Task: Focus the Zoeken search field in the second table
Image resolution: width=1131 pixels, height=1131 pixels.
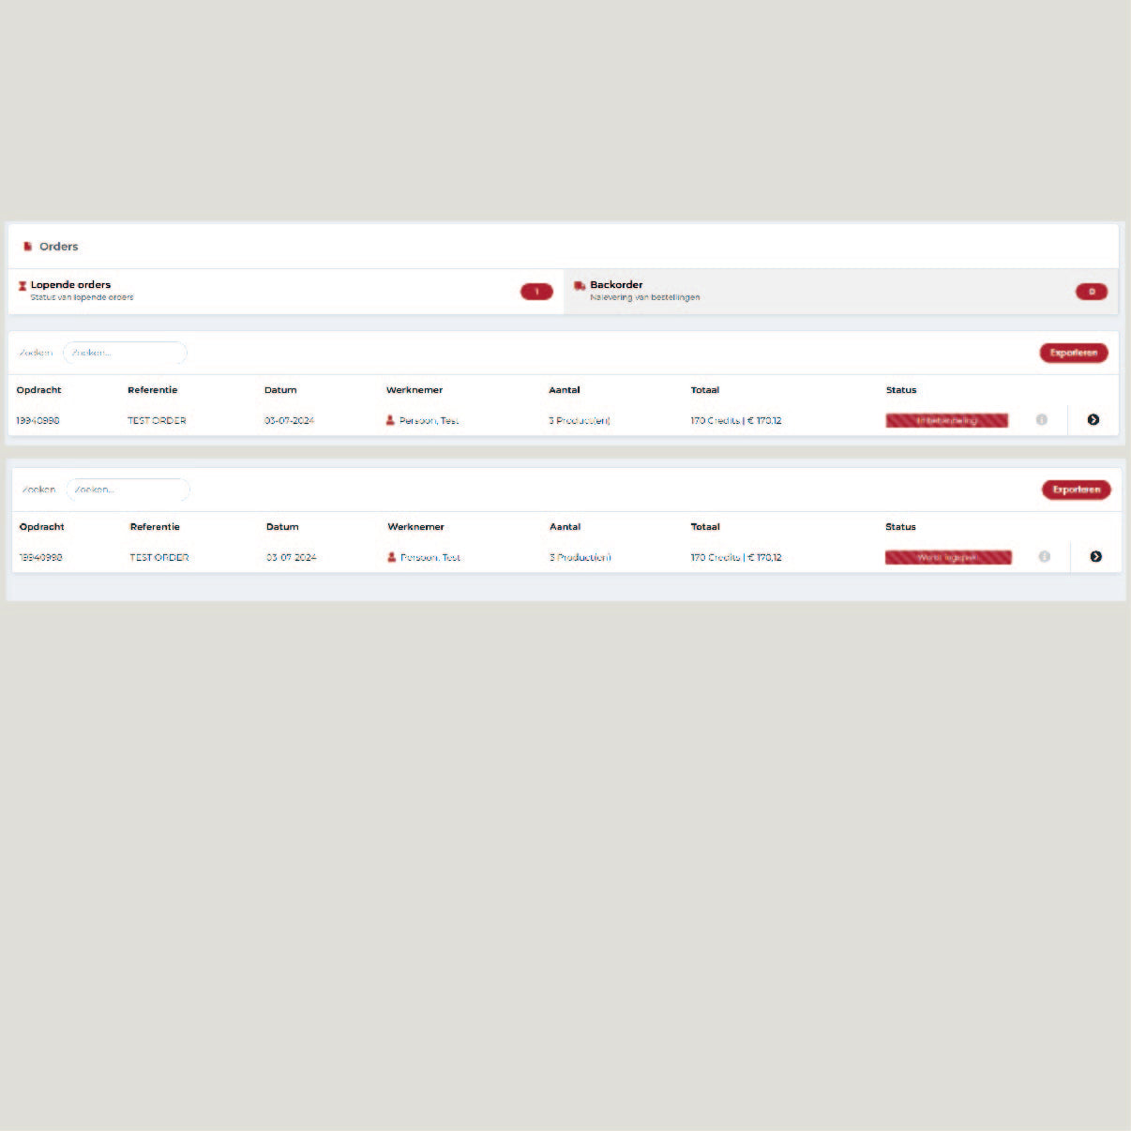Action: point(128,490)
